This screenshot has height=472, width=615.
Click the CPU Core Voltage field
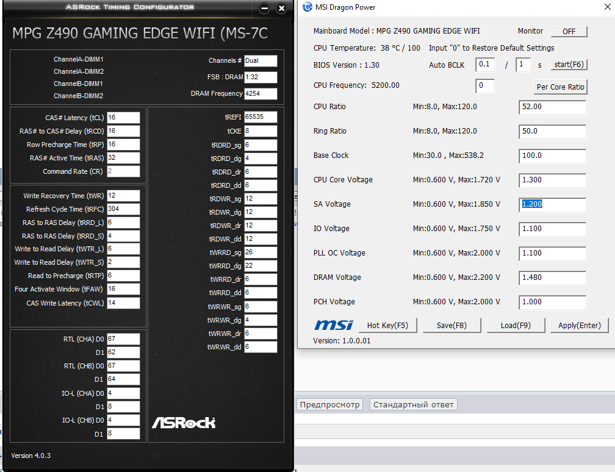[552, 180]
